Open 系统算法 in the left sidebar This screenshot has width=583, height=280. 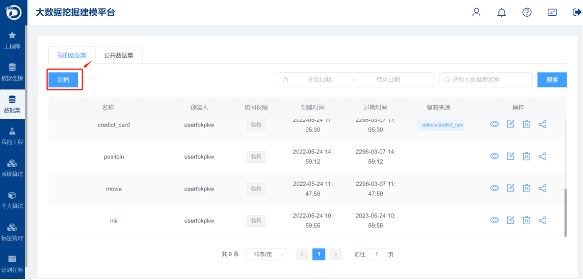click(x=12, y=168)
